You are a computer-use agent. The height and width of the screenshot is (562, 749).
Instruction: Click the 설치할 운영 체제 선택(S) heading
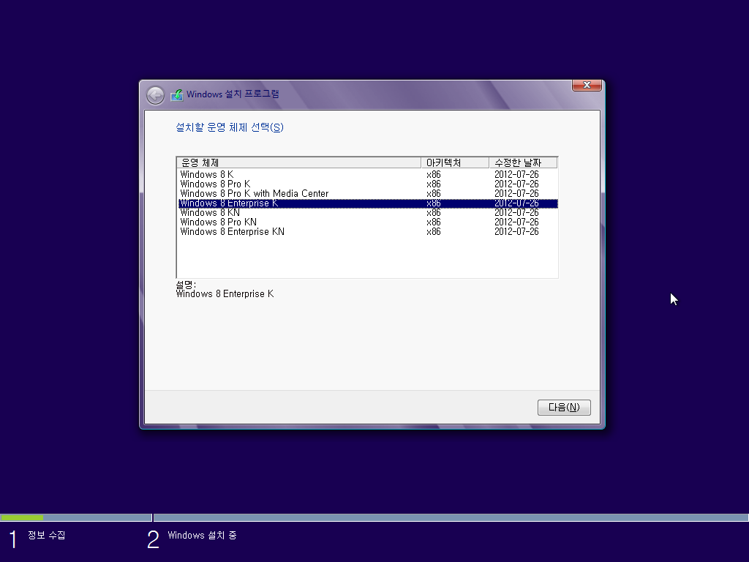pos(230,127)
